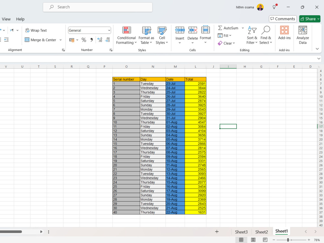
Task: Select column O header
Action: 126,66
